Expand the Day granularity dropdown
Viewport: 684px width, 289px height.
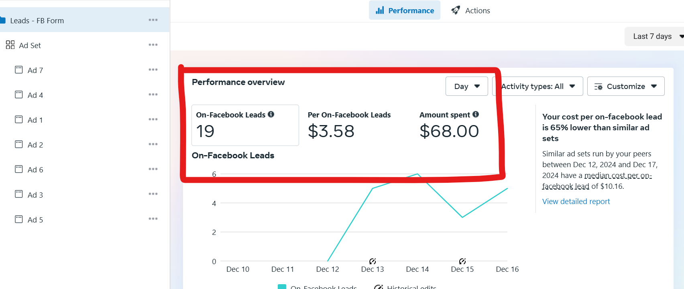click(x=466, y=86)
